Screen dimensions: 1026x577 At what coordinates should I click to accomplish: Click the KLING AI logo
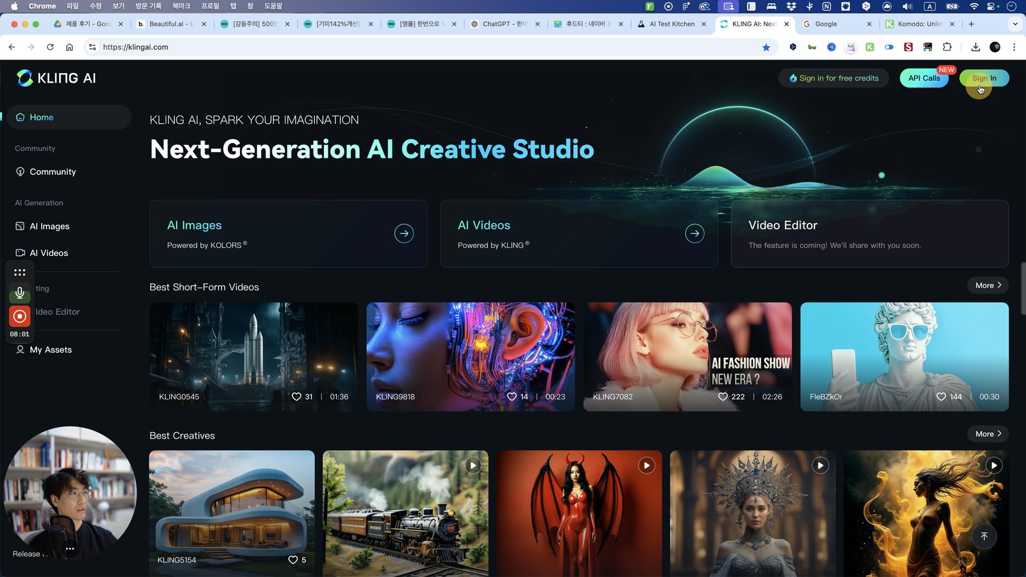point(56,78)
